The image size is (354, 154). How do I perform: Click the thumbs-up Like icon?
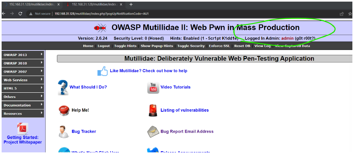pyautogui.click(x=103, y=71)
